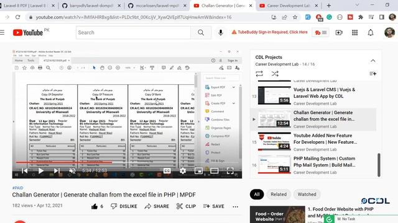Viewport: 398px width, 223px height.
Task: Open a new Chrome tab
Action: pos(329,6)
